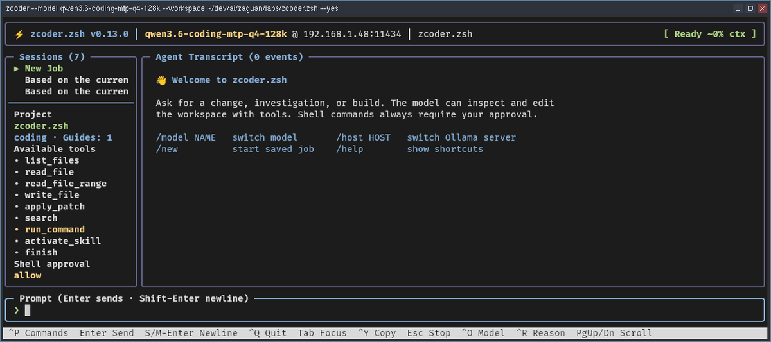Click the waving hand welcome emoji

[x=161, y=80]
